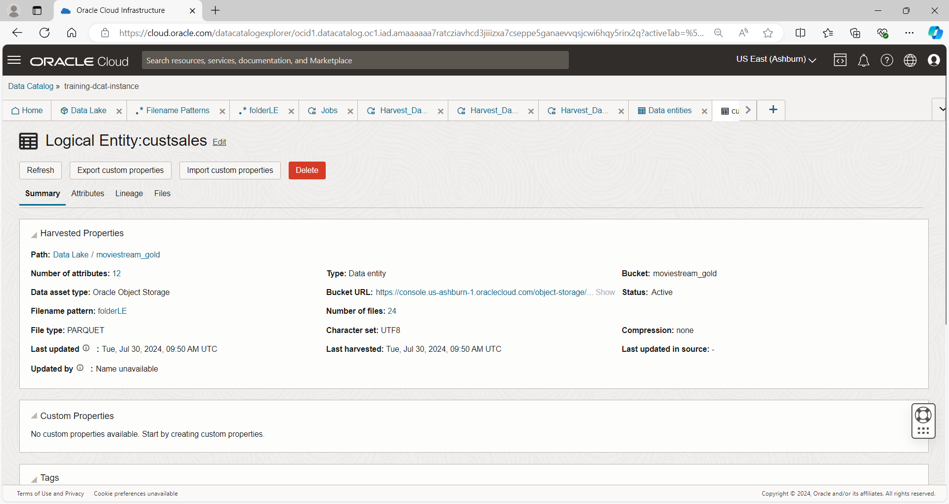
Task: Click number of files 24 link
Action: coord(392,311)
